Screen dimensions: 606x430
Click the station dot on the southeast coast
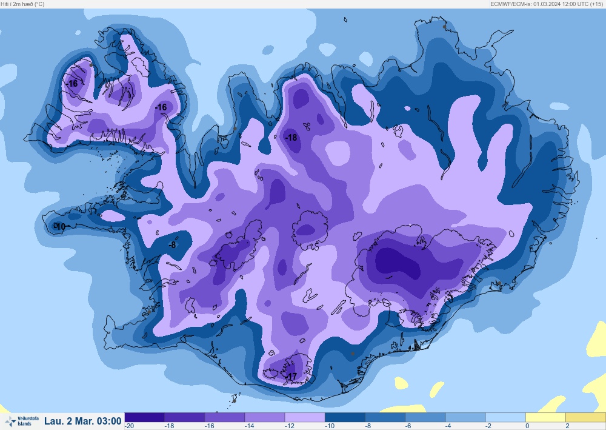pyautogui.click(x=499, y=283)
